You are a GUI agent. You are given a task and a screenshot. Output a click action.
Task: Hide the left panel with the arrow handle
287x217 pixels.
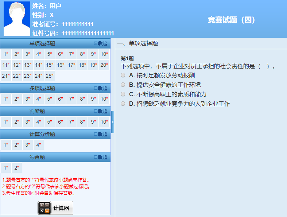pos(113,122)
